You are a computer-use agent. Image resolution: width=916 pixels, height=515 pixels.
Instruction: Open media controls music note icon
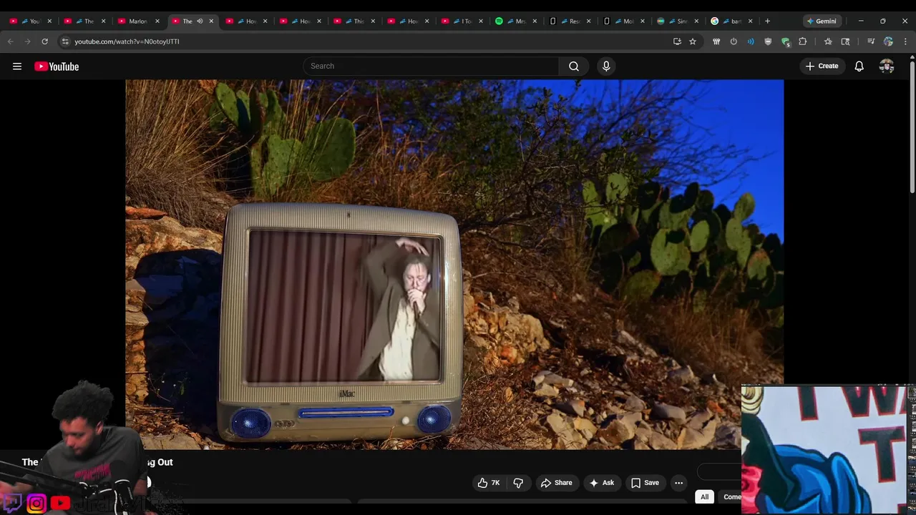pos(871,41)
